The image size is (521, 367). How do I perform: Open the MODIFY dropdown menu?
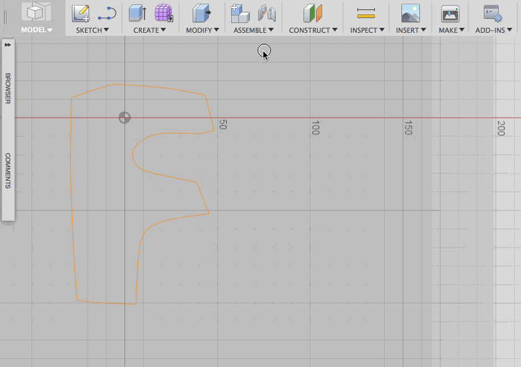pos(202,30)
